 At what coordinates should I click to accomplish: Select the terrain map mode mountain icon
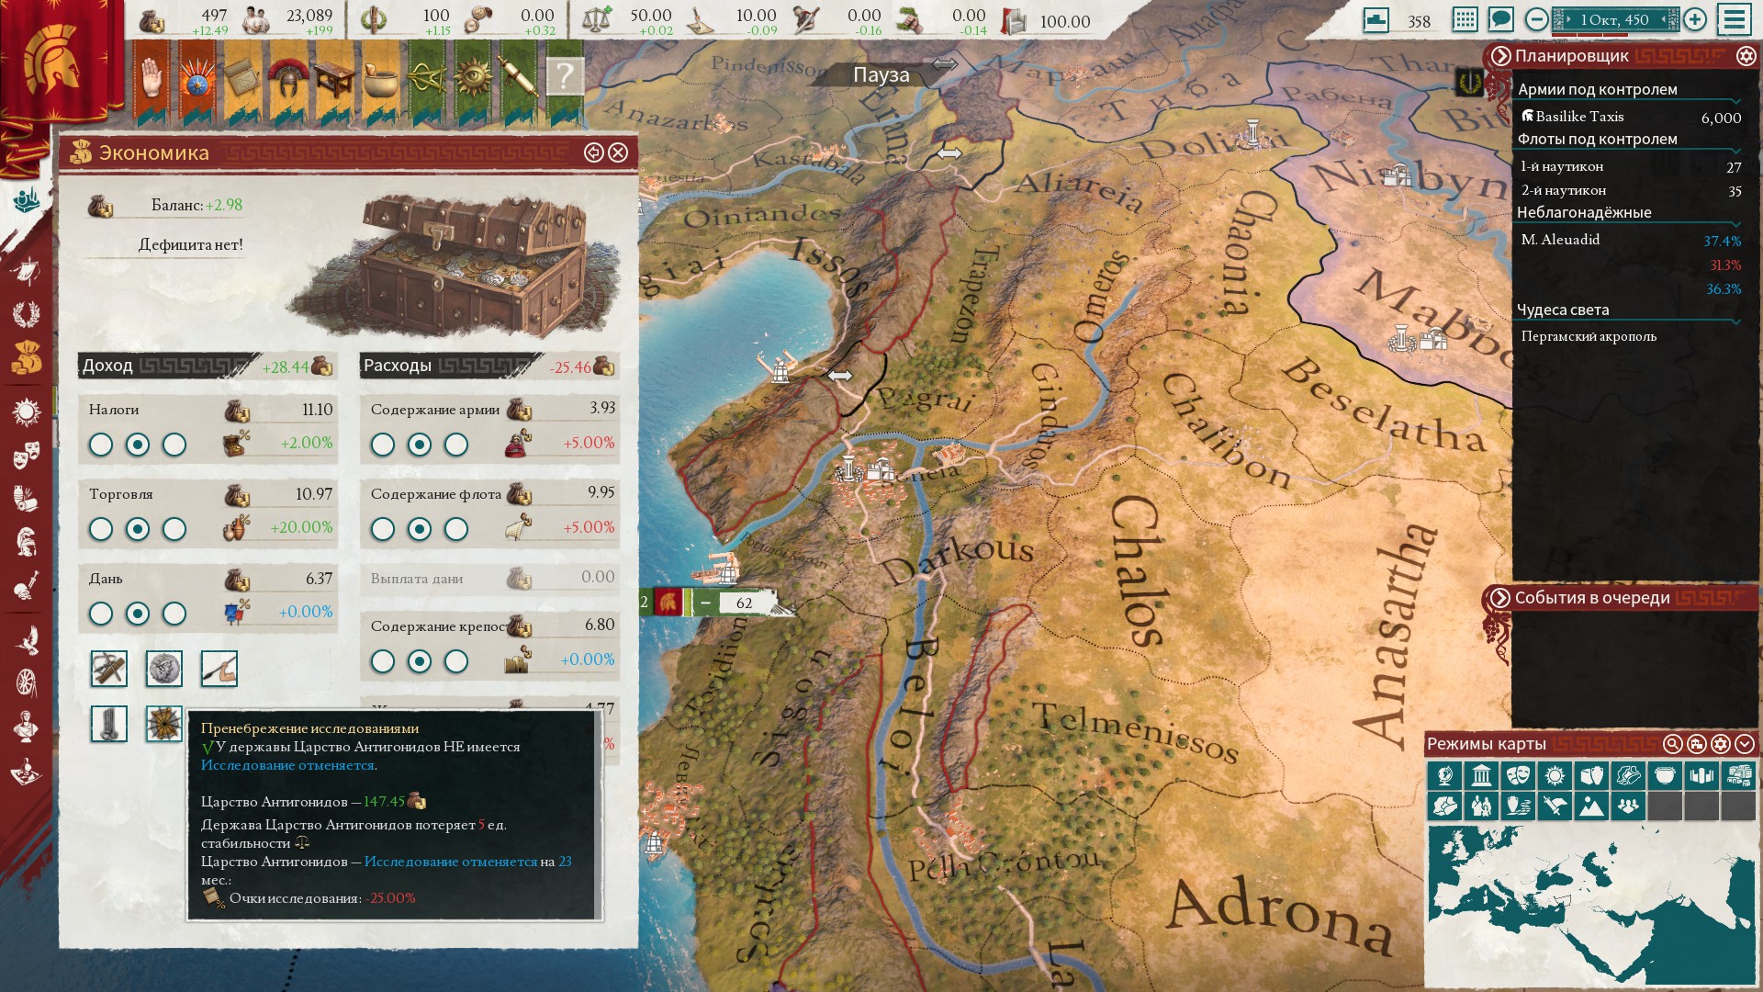1591,806
